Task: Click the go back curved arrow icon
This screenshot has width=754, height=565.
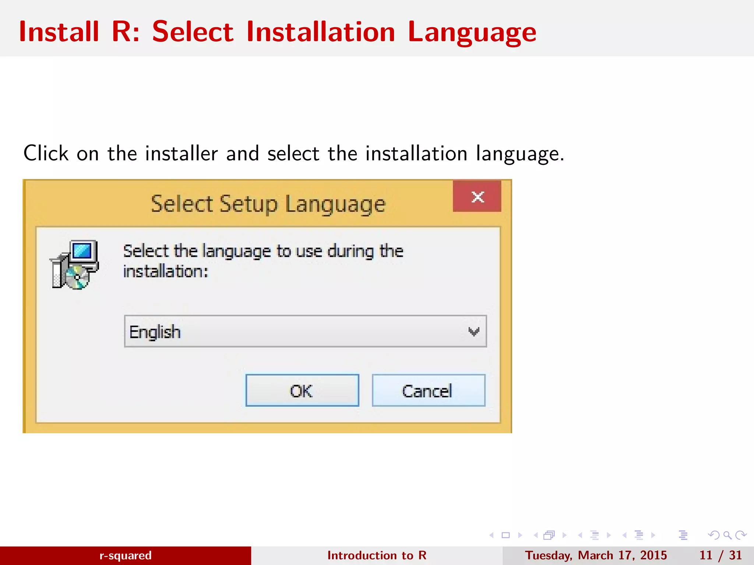Action: tap(714, 535)
